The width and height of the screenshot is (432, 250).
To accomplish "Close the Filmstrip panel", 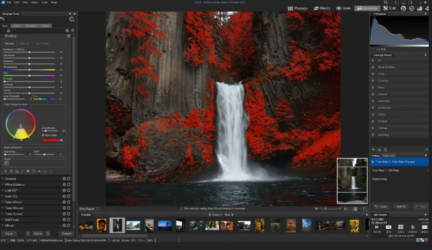I will pyautogui.click(x=367, y=215).
